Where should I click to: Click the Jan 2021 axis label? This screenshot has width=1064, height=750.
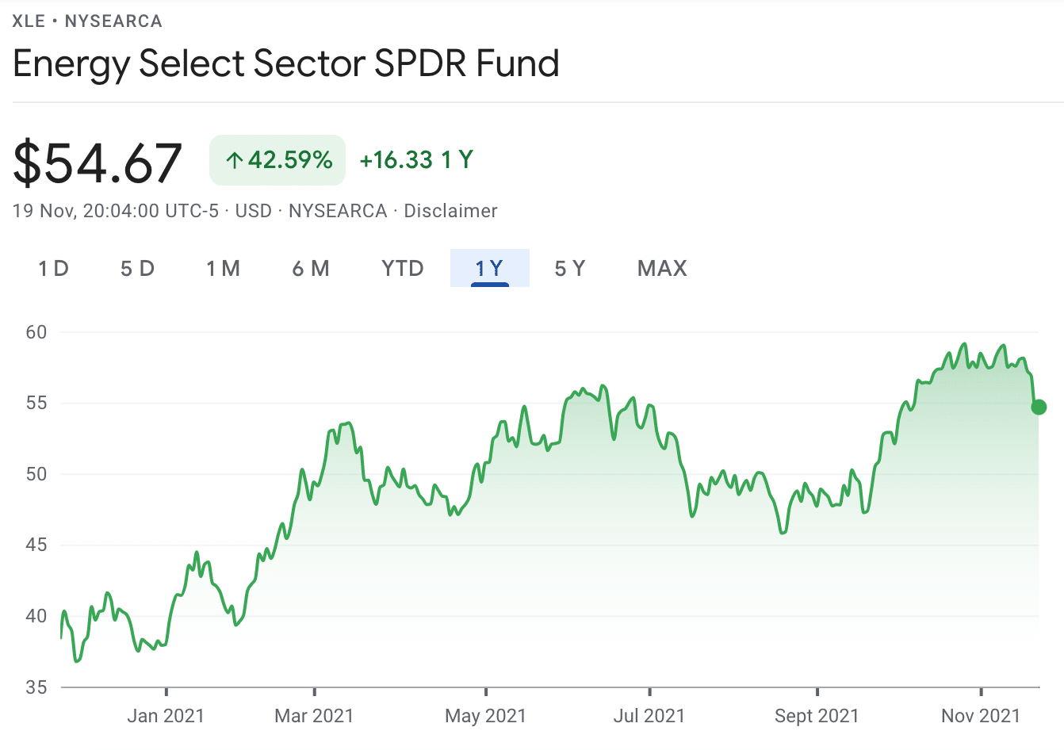pos(166,716)
